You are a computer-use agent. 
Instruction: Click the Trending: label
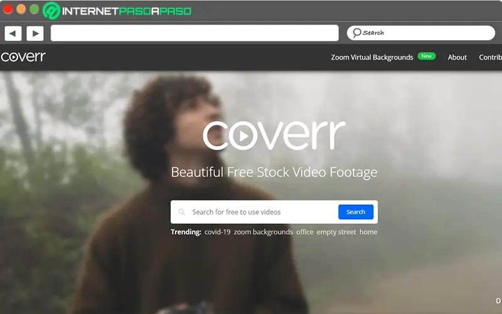click(186, 232)
